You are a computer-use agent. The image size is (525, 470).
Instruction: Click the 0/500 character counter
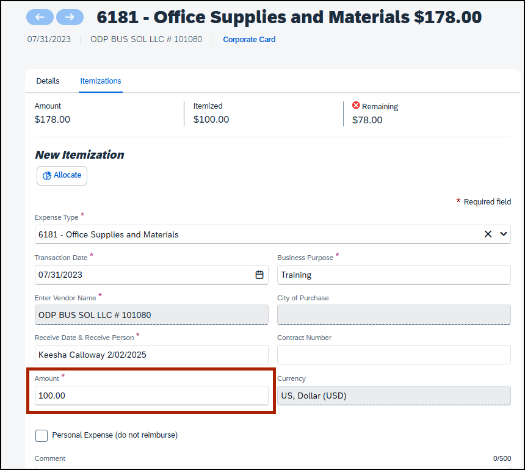point(502,458)
